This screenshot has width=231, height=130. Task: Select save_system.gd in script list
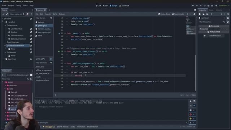point(44,32)
